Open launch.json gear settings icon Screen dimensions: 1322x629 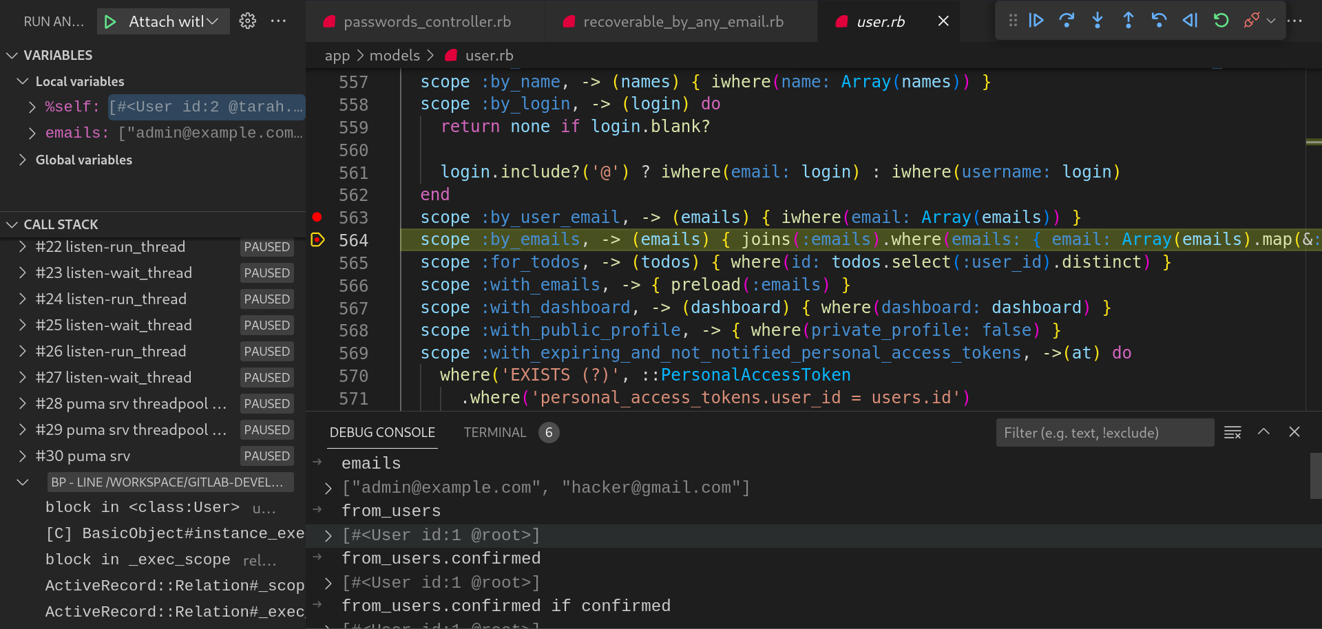pos(248,21)
